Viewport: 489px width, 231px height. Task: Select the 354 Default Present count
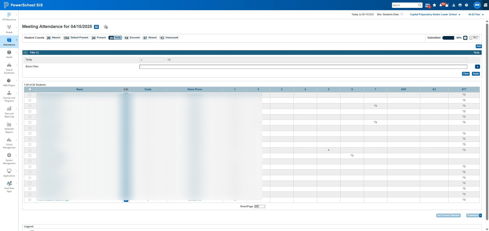(x=76, y=38)
